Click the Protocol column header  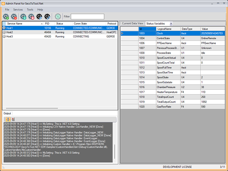tap(112, 24)
